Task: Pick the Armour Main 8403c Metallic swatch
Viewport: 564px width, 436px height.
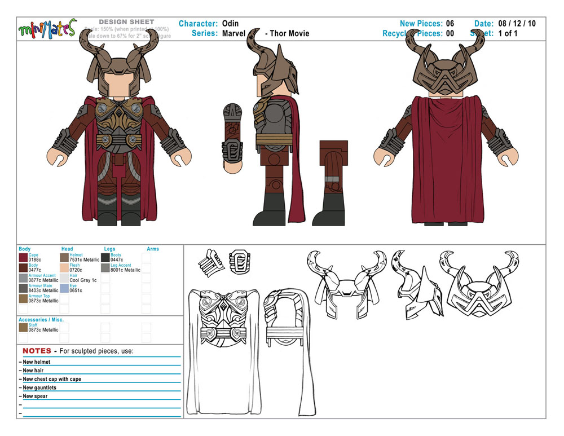Action: [x=23, y=288]
